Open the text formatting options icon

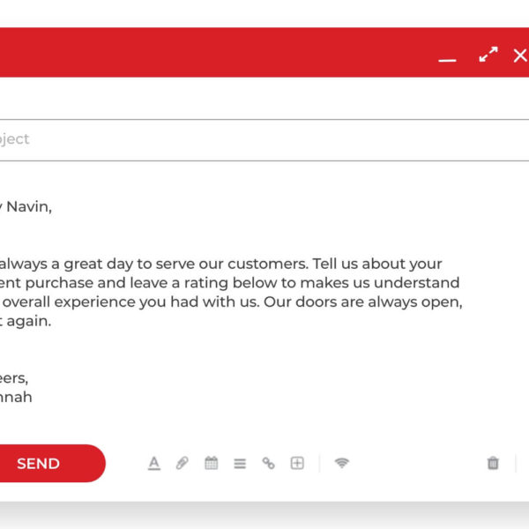[x=154, y=463]
